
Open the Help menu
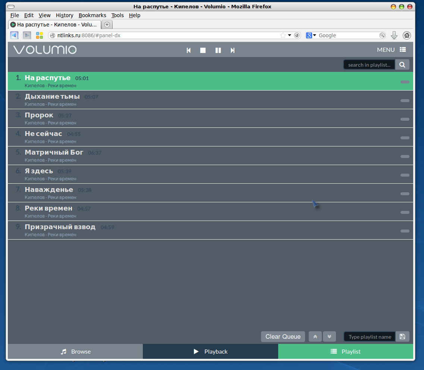[134, 15]
